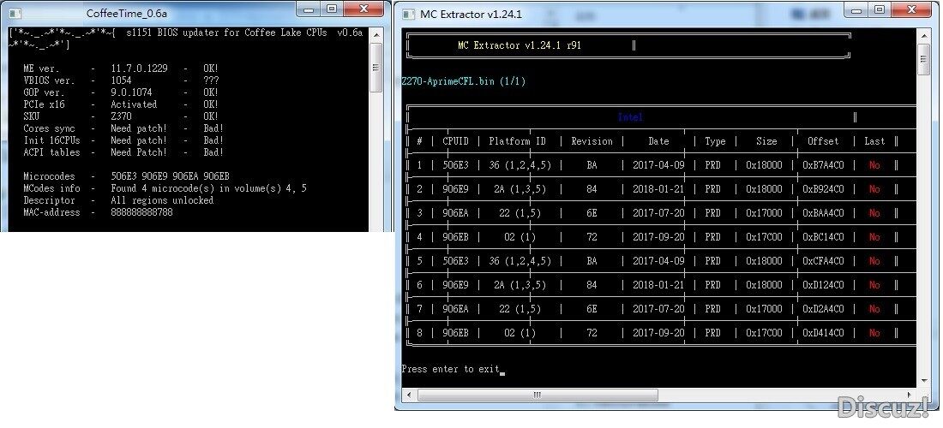Click offset 0xD2A4C0 in row 7

(x=823, y=309)
